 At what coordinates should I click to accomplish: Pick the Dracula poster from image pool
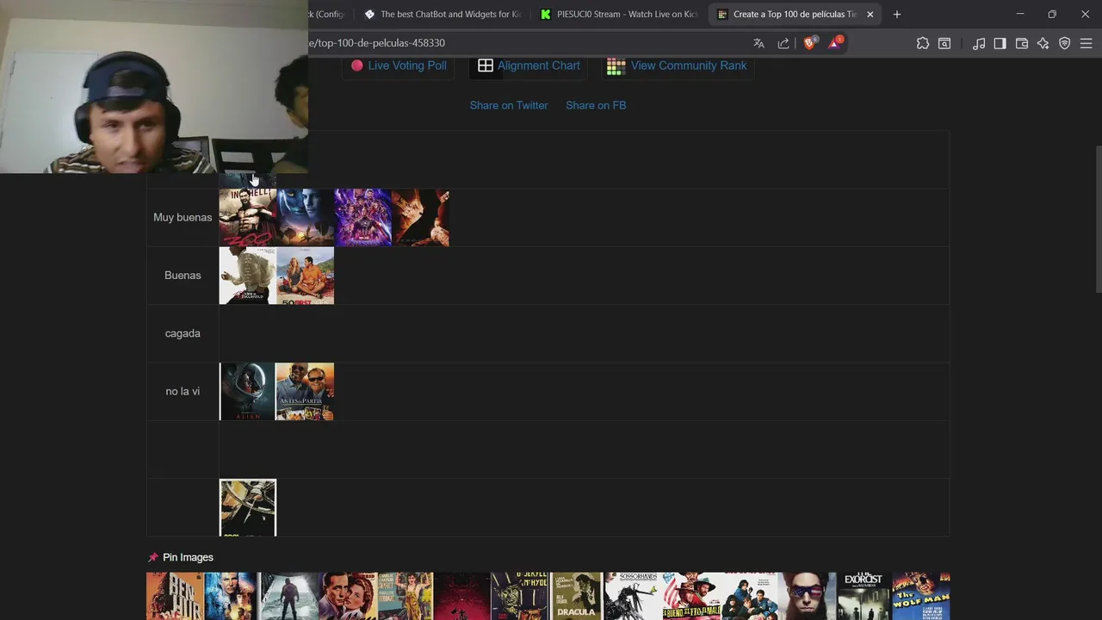tap(577, 596)
